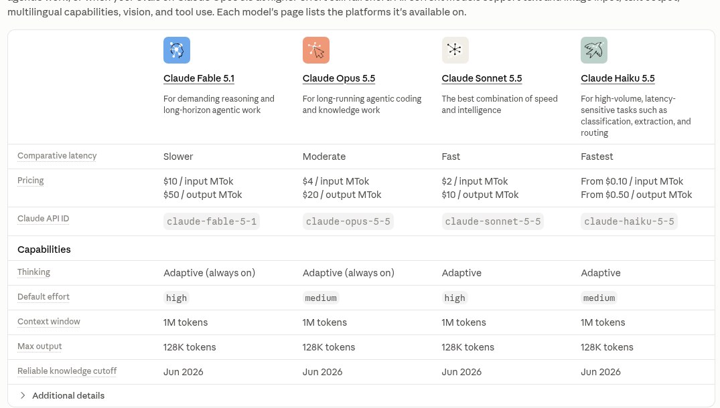Viewport: 720px width, 408px height.
Task: Click the Capabilities section heading
Action: coord(44,249)
